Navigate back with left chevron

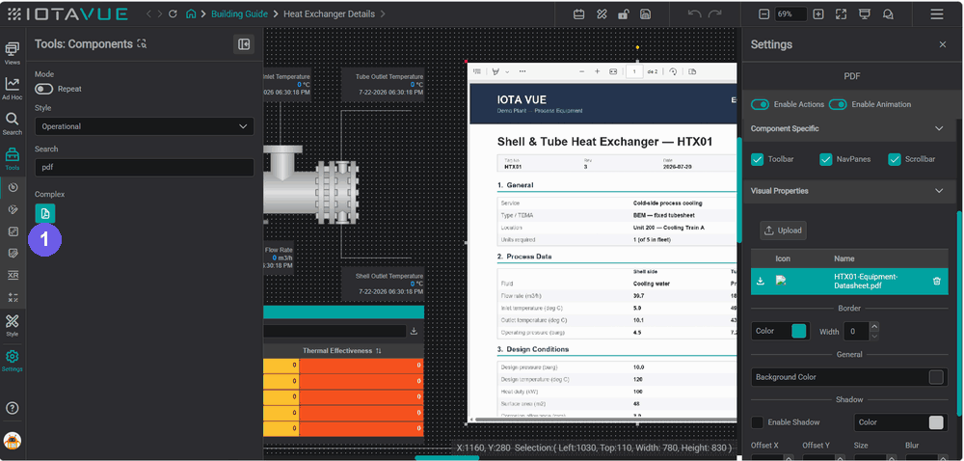pyautogui.click(x=150, y=14)
